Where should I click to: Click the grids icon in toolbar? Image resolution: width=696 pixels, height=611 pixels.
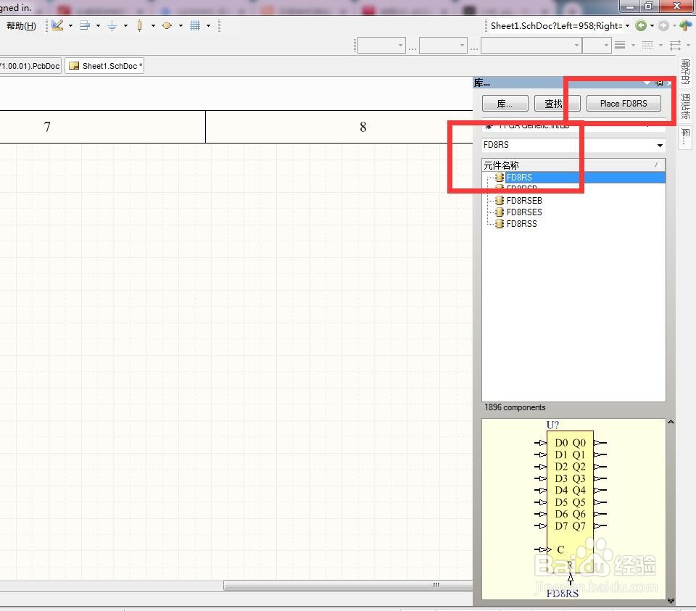(x=195, y=26)
